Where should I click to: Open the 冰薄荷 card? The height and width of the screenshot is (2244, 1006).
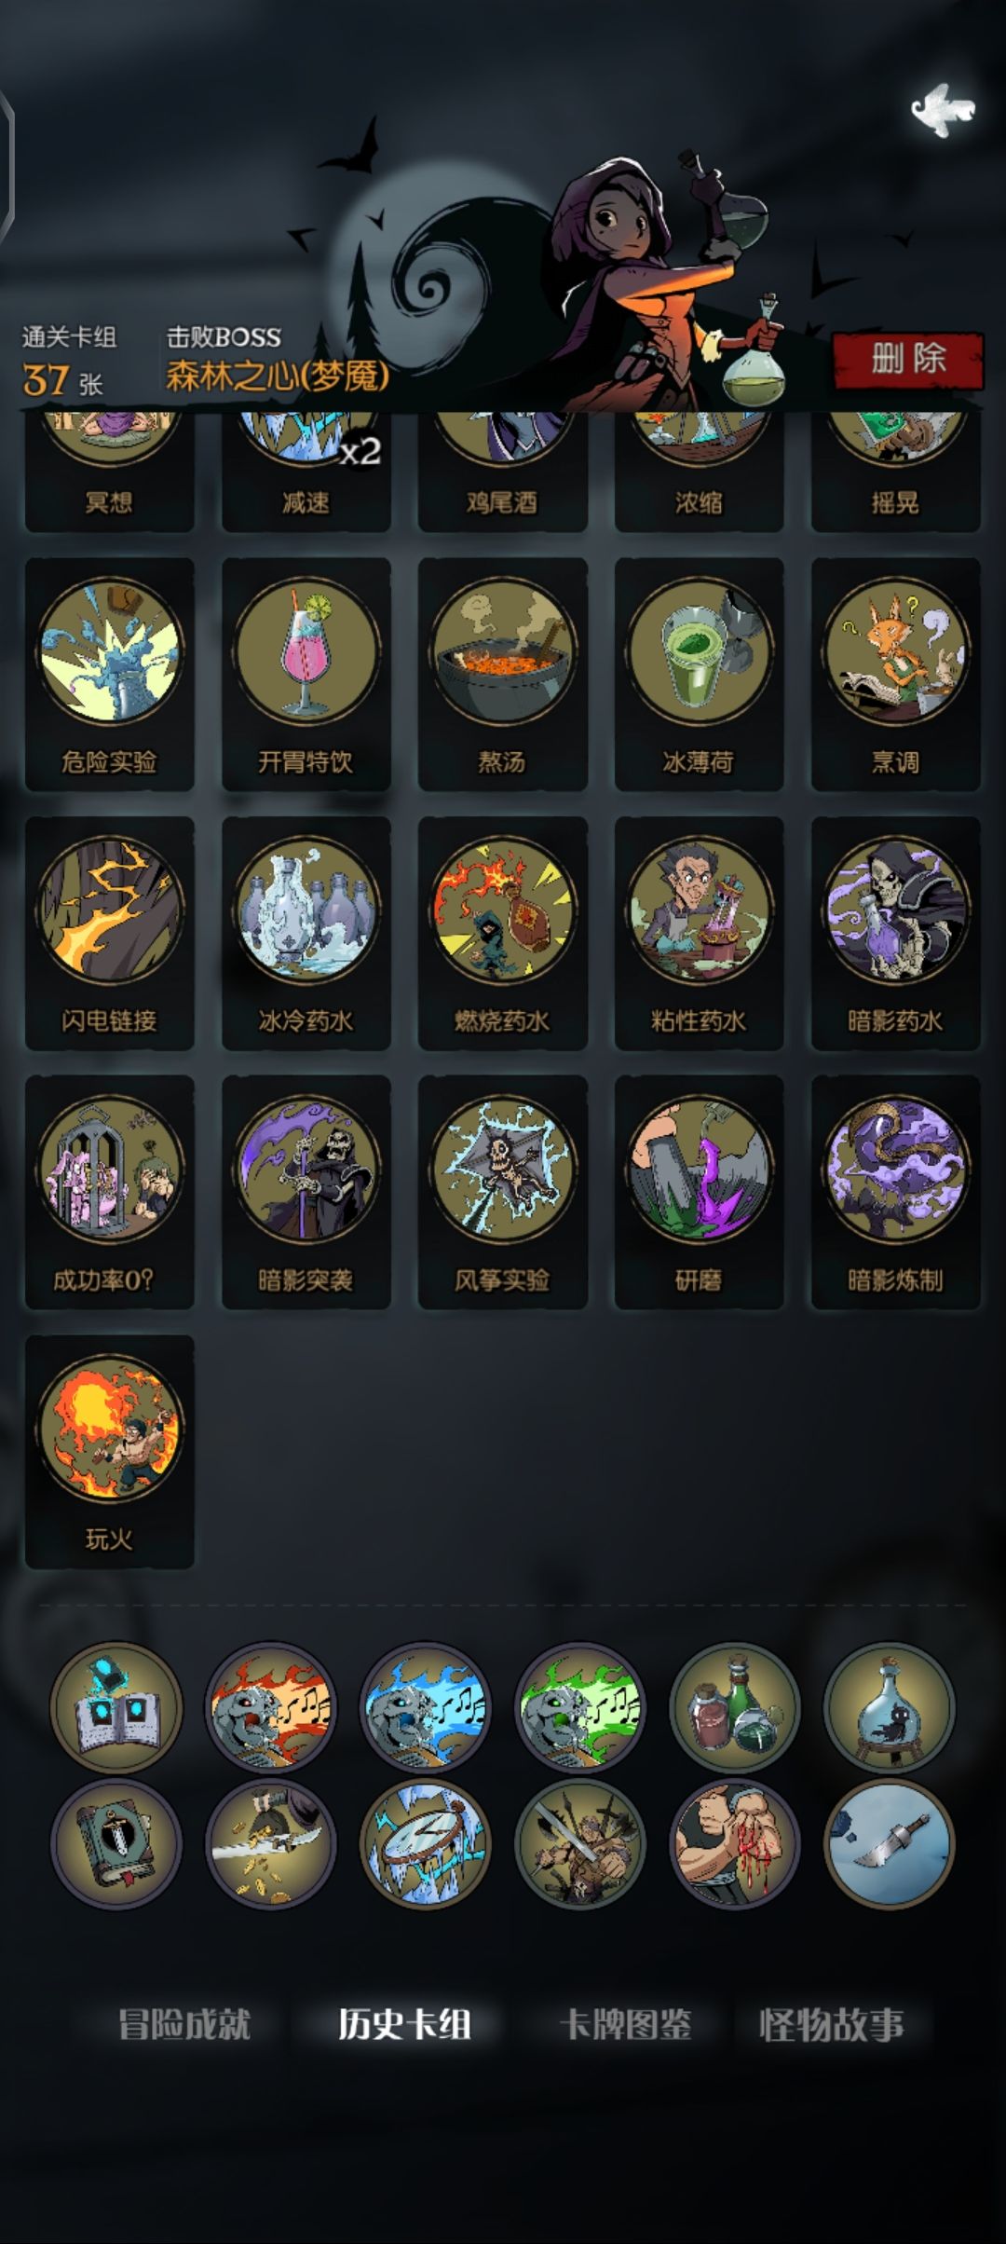pyautogui.click(x=699, y=675)
